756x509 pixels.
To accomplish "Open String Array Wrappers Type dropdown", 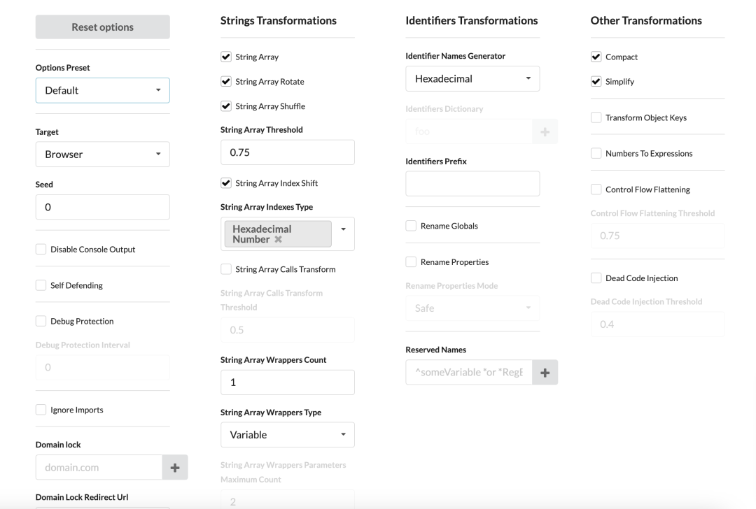I will pyautogui.click(x=287, y=435).
